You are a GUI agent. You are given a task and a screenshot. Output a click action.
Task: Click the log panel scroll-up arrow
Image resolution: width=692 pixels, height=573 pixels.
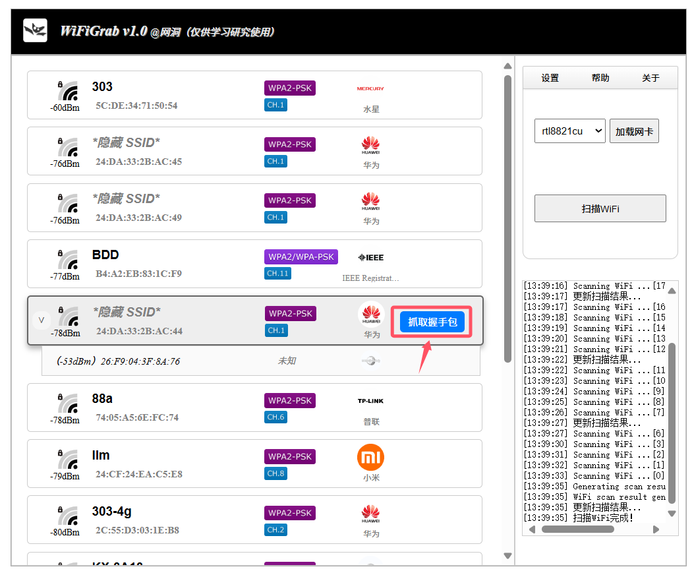coord(672,291)
